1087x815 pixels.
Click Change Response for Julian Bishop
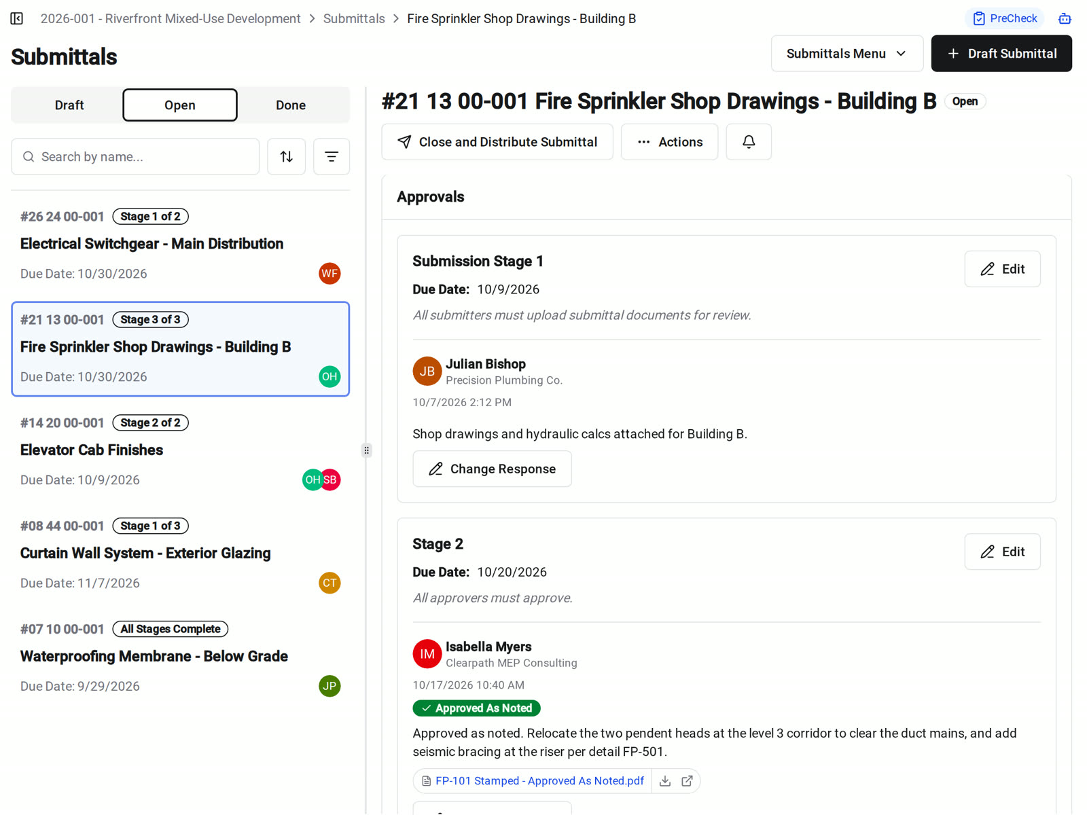(x=492, y=469)
